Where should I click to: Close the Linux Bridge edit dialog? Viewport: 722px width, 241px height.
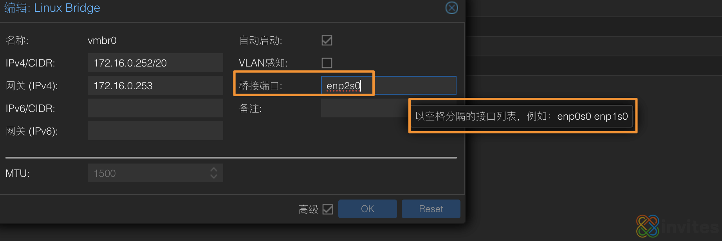[452, 8]
